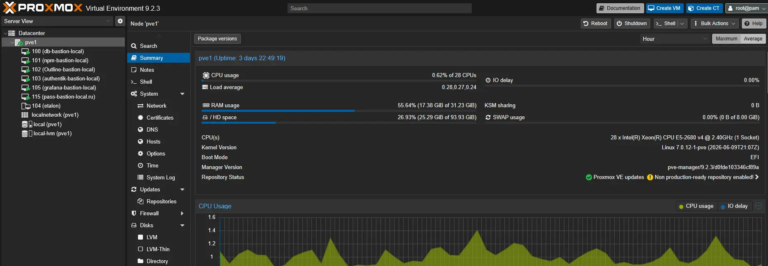Switch graphs to Maximum
Image resolution: width=768 pixels, height=266 pixels.
(x=726, y=39)
